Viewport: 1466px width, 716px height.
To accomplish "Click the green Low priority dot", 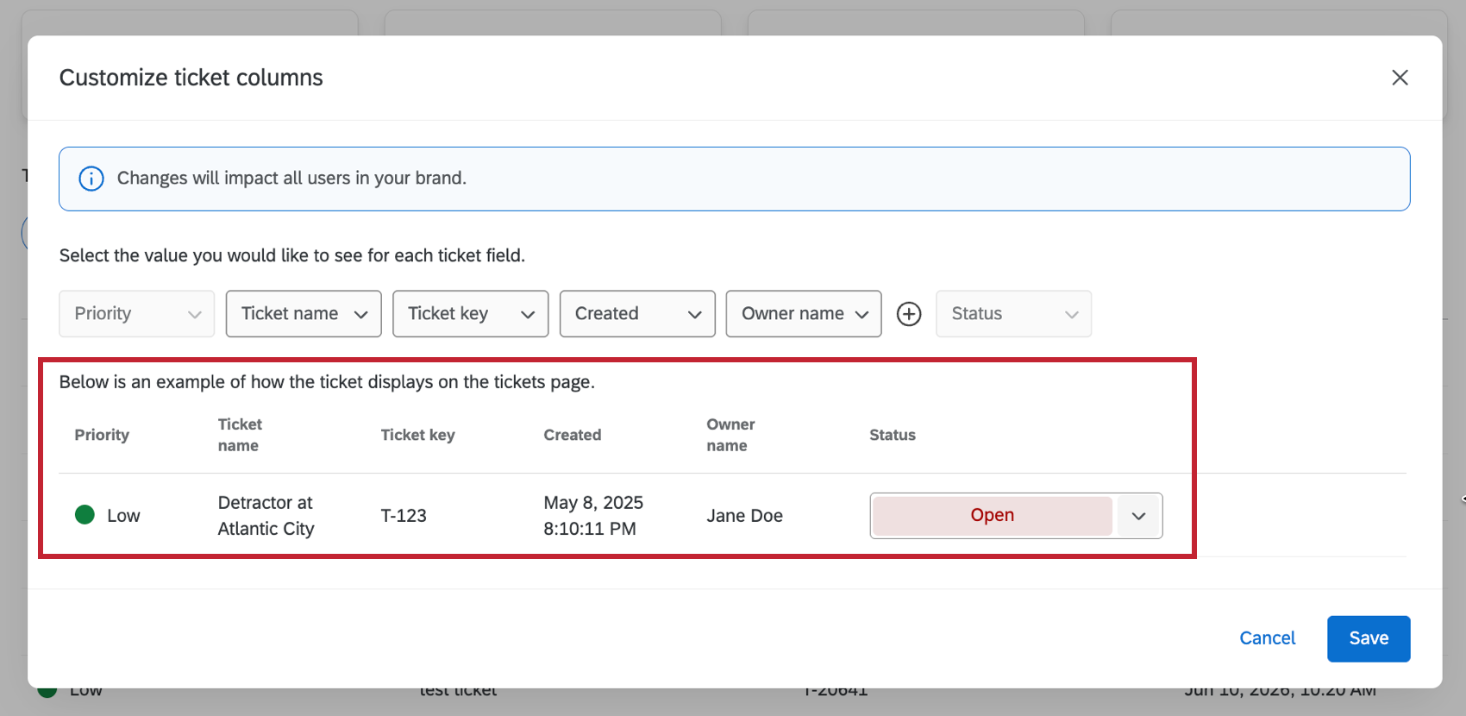I will point(85,515).
